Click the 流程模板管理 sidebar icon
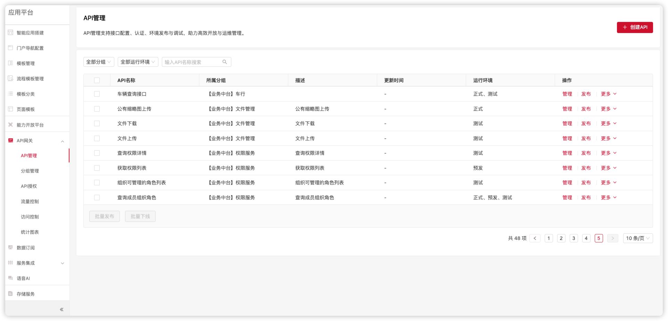The height and width of the screenshot is (321, 668). [10, 79]
